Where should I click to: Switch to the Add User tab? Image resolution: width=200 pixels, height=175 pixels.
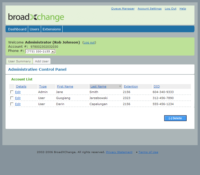(42, 61)
